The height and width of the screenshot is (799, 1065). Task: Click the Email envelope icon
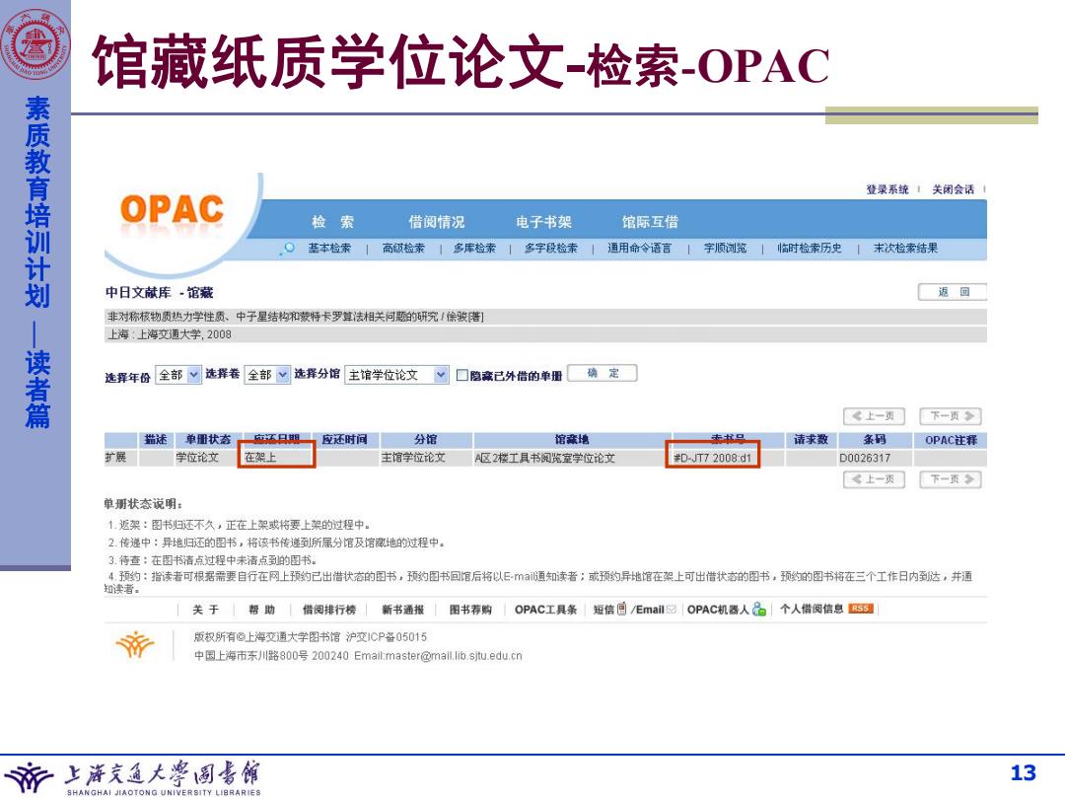(x=672, y=610)
